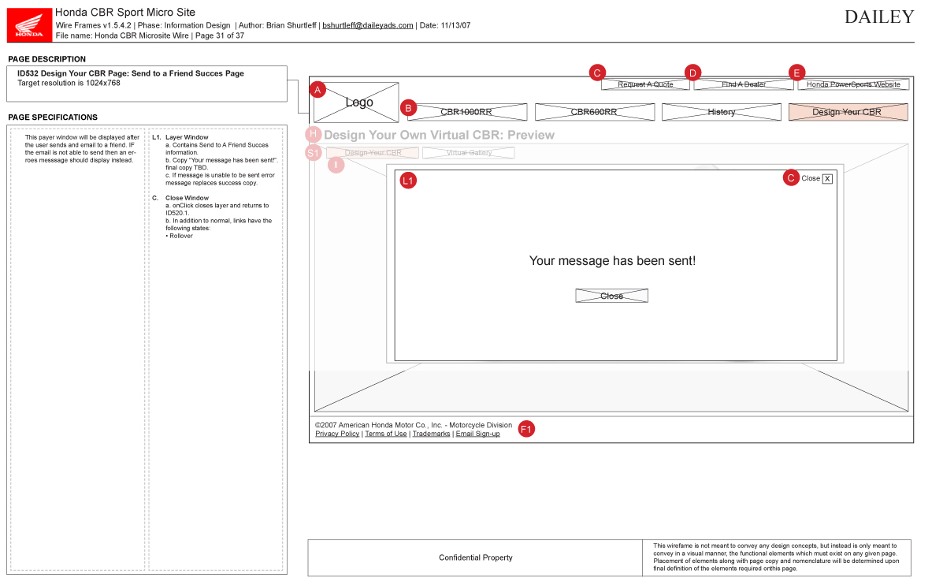Click the X box next to Close label
This screenshot has height=578, width=943.
point(827,179)
